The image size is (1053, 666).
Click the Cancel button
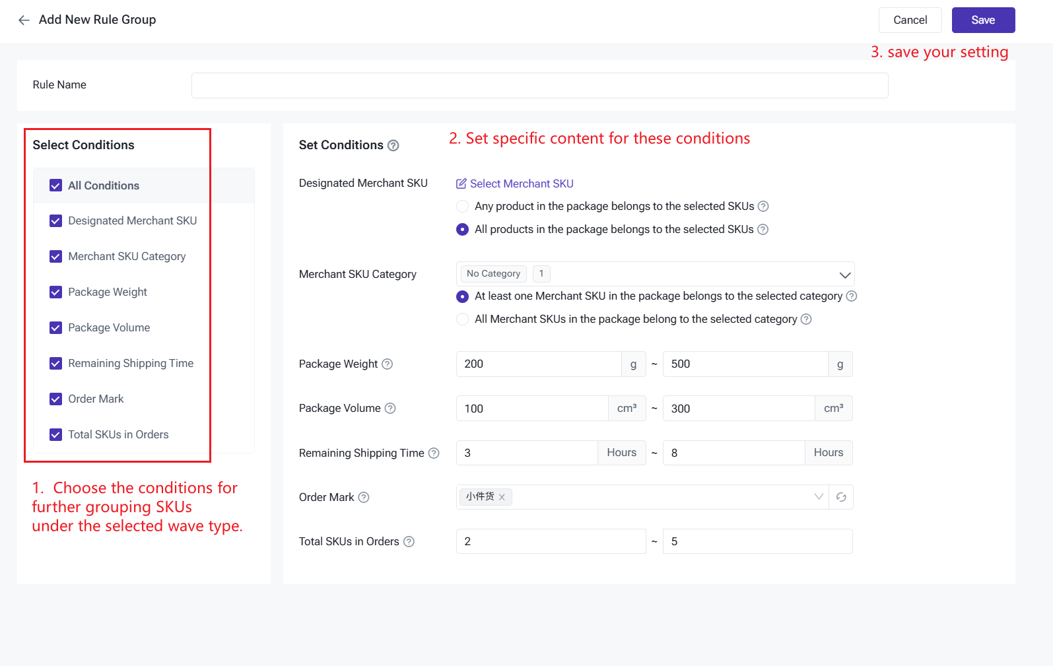910,20
